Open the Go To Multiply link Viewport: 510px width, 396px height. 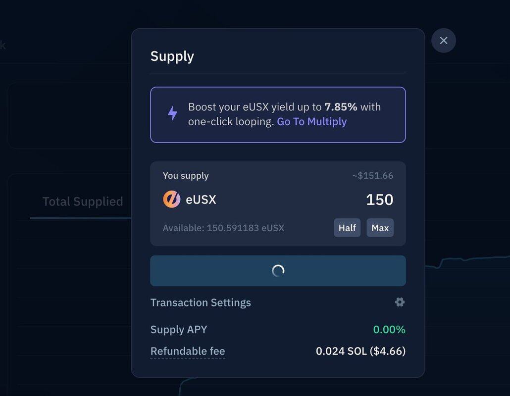[311, 122]
